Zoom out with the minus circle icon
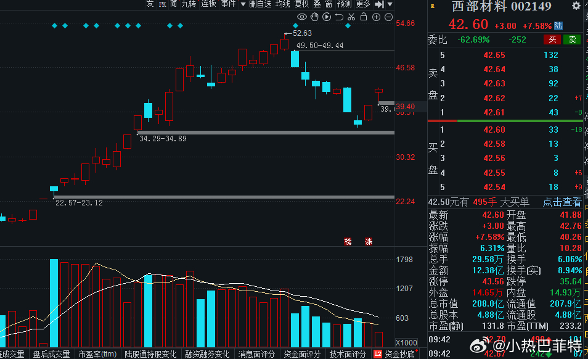This screenshot has height=359, width=588. click(389, 17)
